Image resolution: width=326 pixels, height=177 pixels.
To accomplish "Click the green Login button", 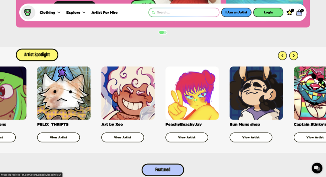I will [268, 12].
